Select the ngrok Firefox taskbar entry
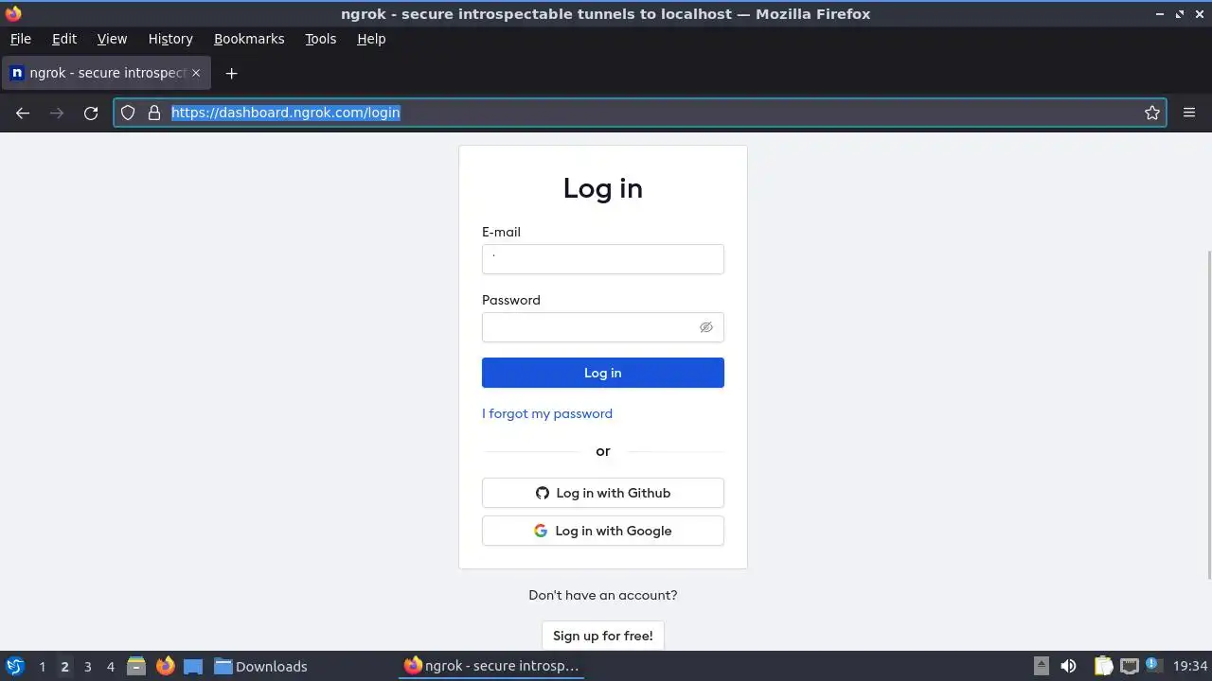Screen dimensions: 1212x681 (491, 666)
